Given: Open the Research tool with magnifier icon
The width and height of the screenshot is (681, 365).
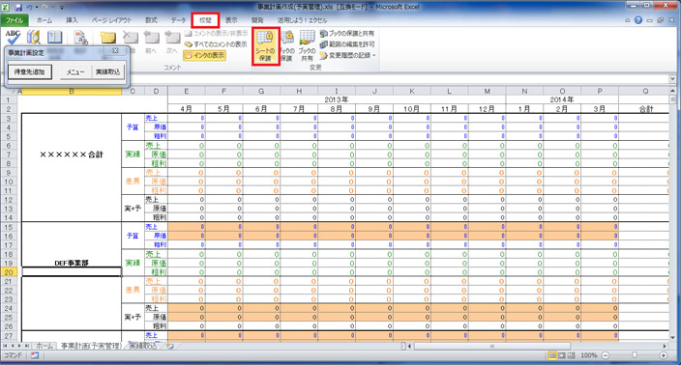Looking at the screenshot, I should tap(34, 38).
